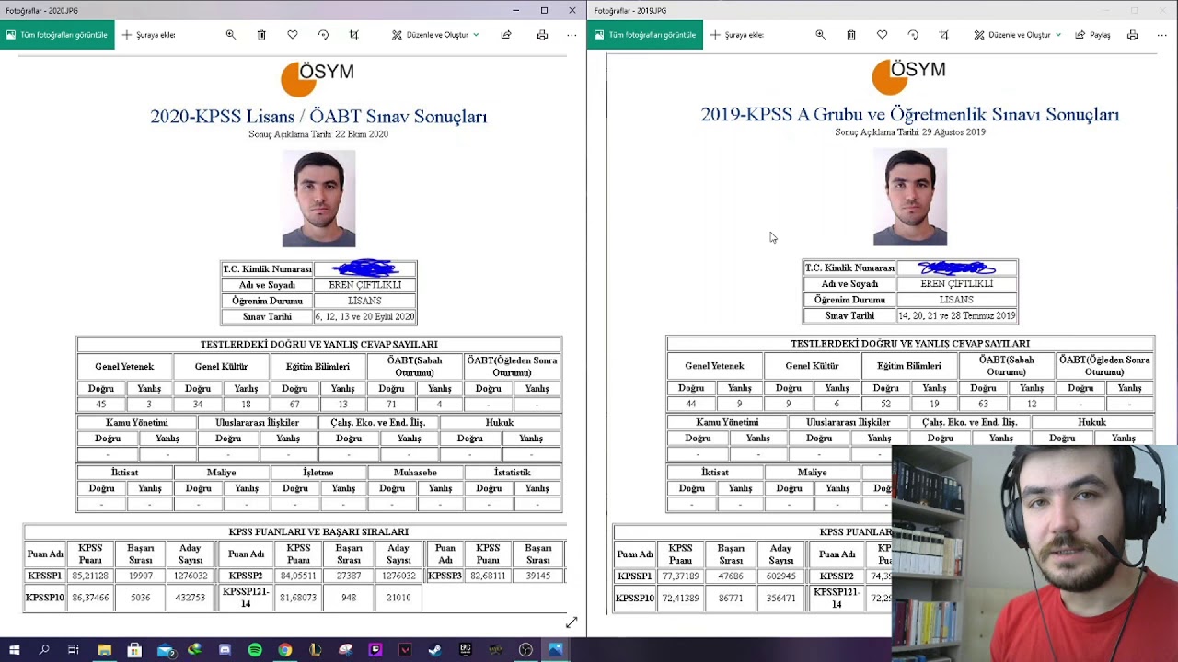The height and width of the screenshot is (662, 1178).
Task: Click the portrait photo in the 2019 result
Action: [x=910, y=198]
